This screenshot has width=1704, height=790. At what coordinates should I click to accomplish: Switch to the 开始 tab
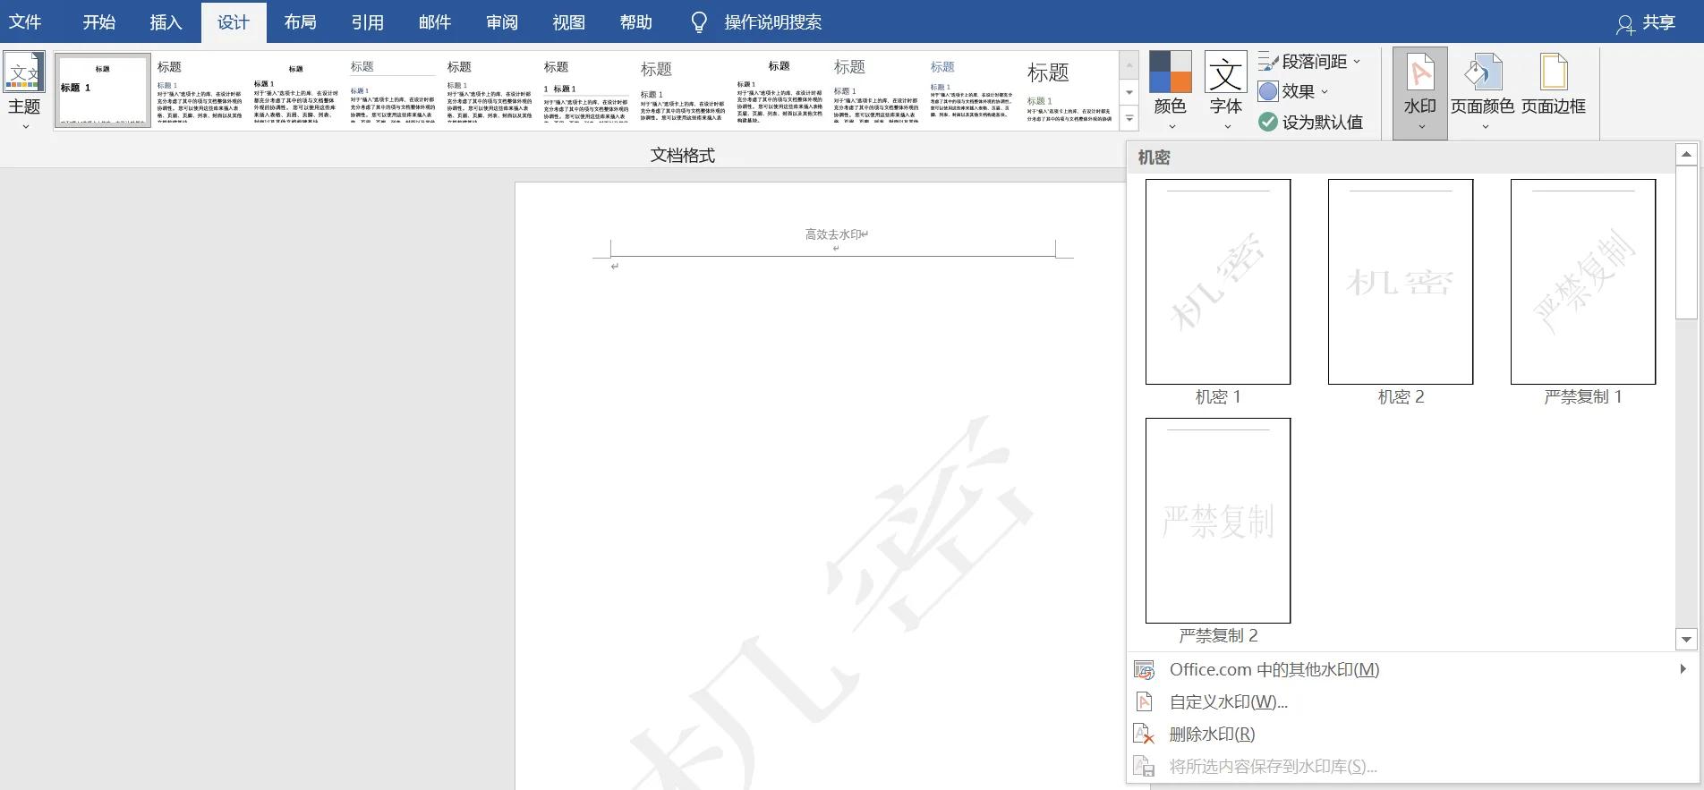99,22
